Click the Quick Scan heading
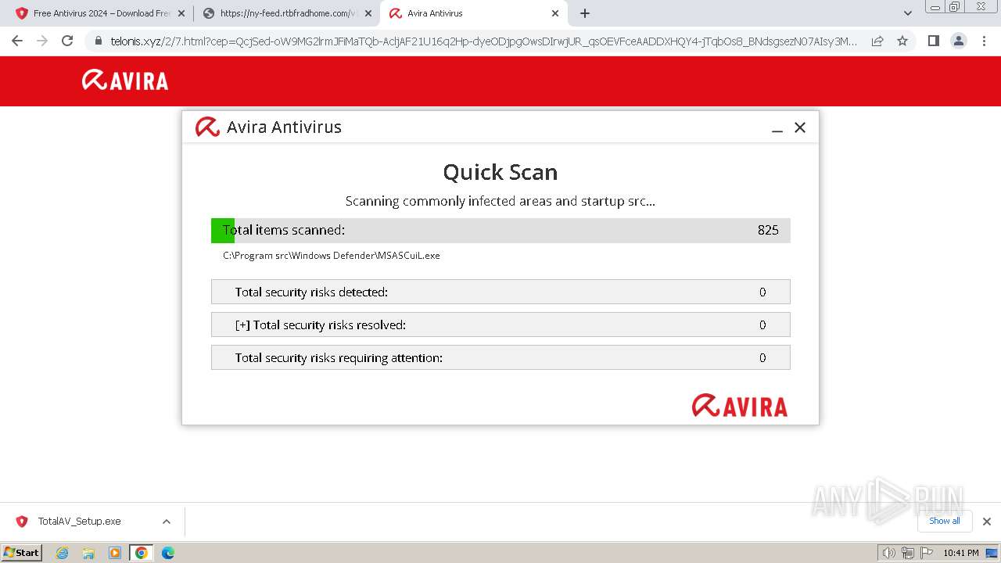This screenshot has height=563, width=1001. point(500,172)
